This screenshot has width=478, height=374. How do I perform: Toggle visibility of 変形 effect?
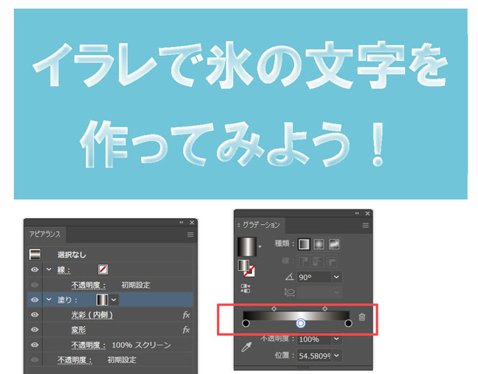click(x=35, y=329)
